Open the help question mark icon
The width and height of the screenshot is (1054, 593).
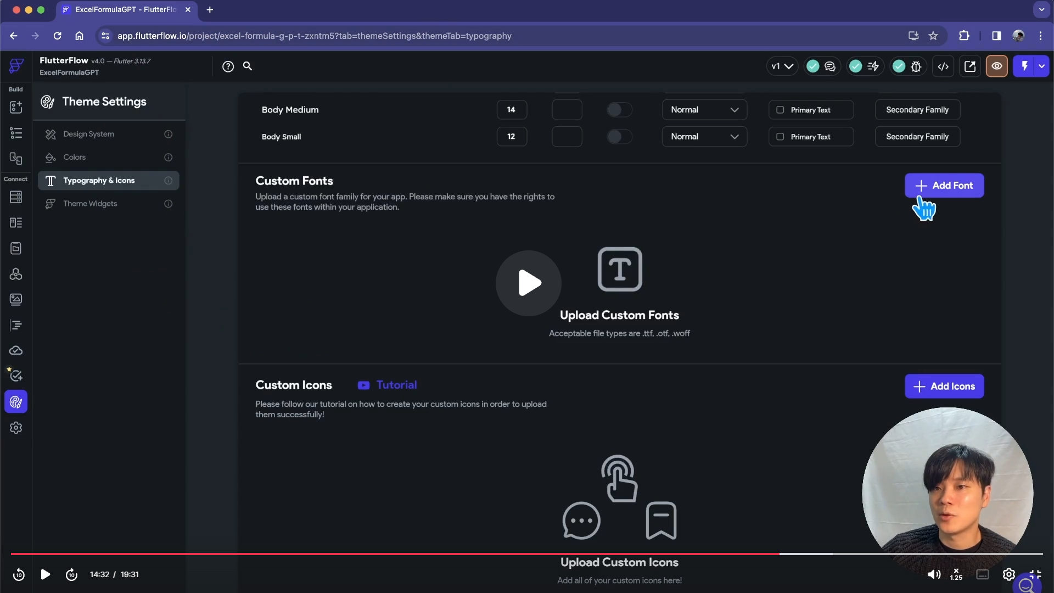tap(228, 66)
